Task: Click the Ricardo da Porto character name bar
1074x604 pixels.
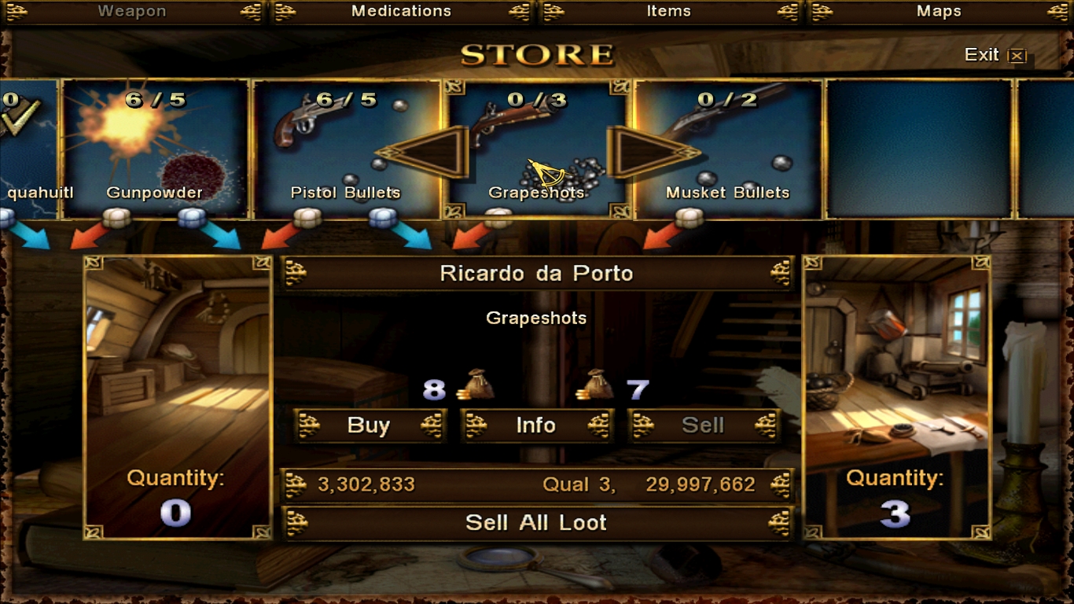Action: coord(537,274)
